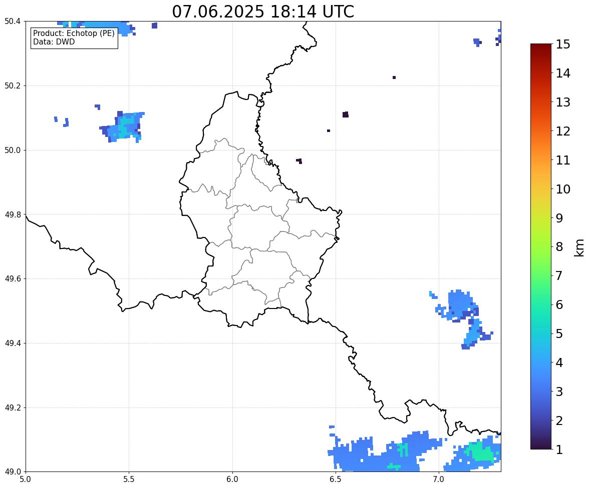This screenshot has height=488, width=590.
Task: Click the 'Data: DWD' legend line
Action: coord(54,41)
